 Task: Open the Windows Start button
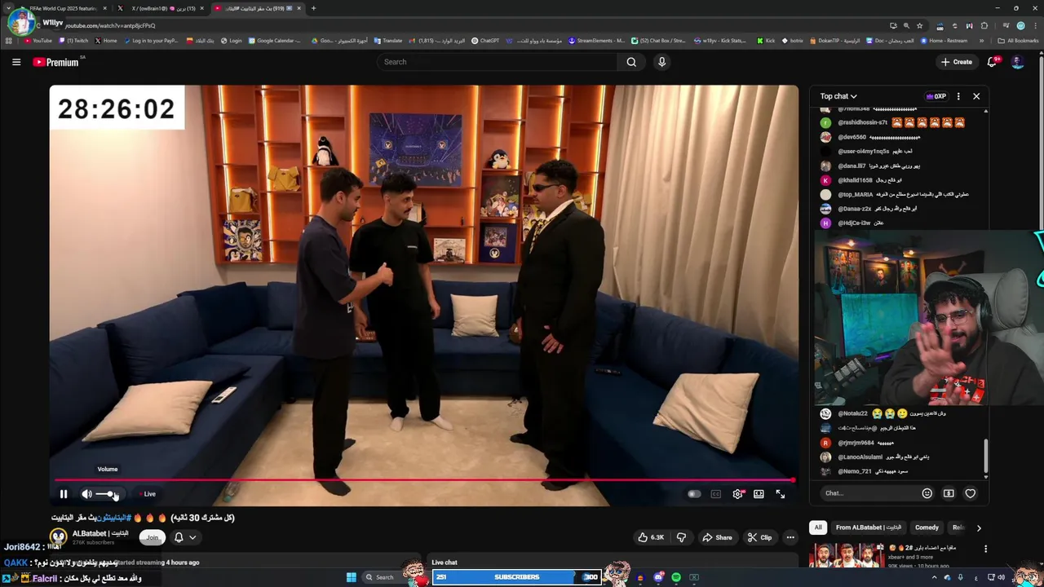click(x=352, y=577)
